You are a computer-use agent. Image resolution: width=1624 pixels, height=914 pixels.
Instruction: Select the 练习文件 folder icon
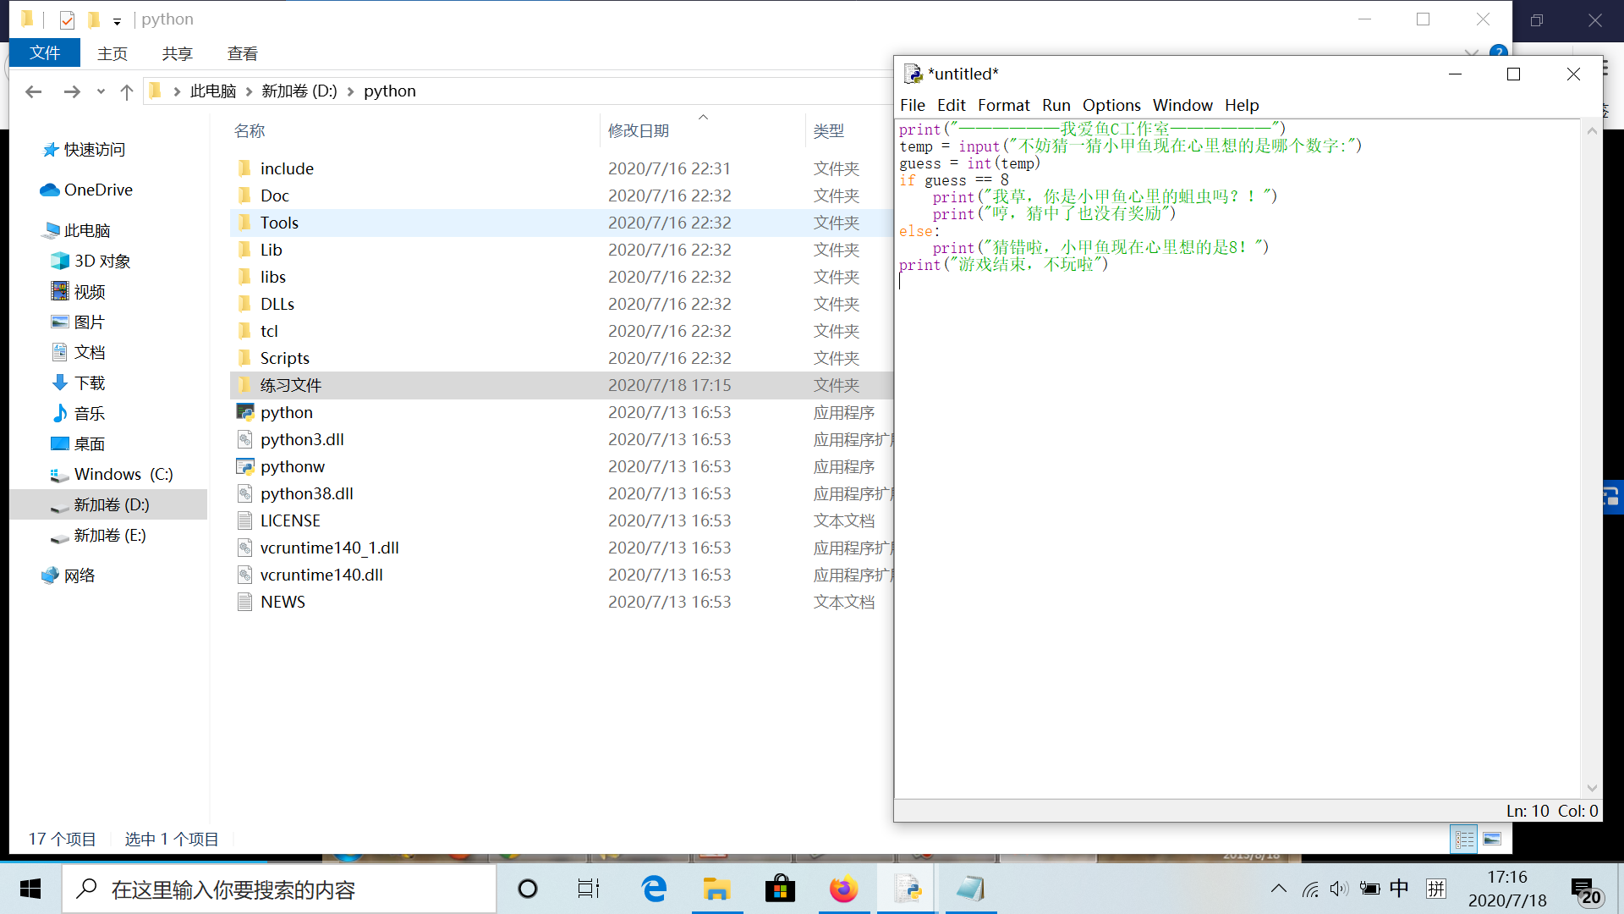tap(244, 385)
